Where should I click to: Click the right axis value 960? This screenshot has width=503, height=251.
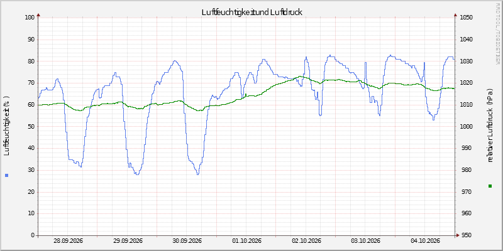[x=468, y=214]
